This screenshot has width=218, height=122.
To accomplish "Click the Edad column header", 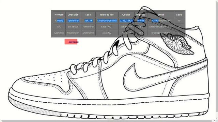I will [x=179, y=15].
